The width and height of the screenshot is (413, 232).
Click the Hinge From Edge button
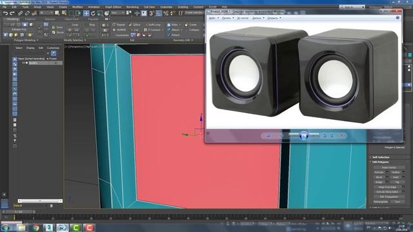pyautogui.click(x=387, y=187)
